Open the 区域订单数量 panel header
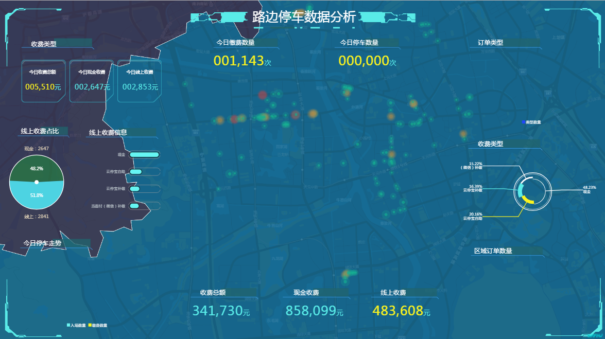605x339 pixels. click(493, 251)
